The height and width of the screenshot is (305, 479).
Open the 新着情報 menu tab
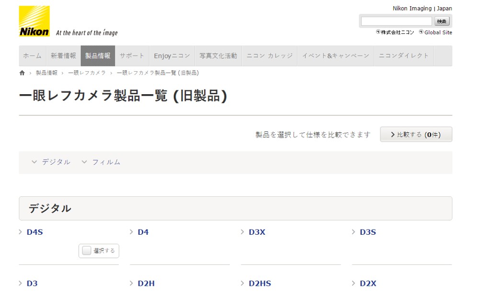pyautogui.click(x=64, y=56)
